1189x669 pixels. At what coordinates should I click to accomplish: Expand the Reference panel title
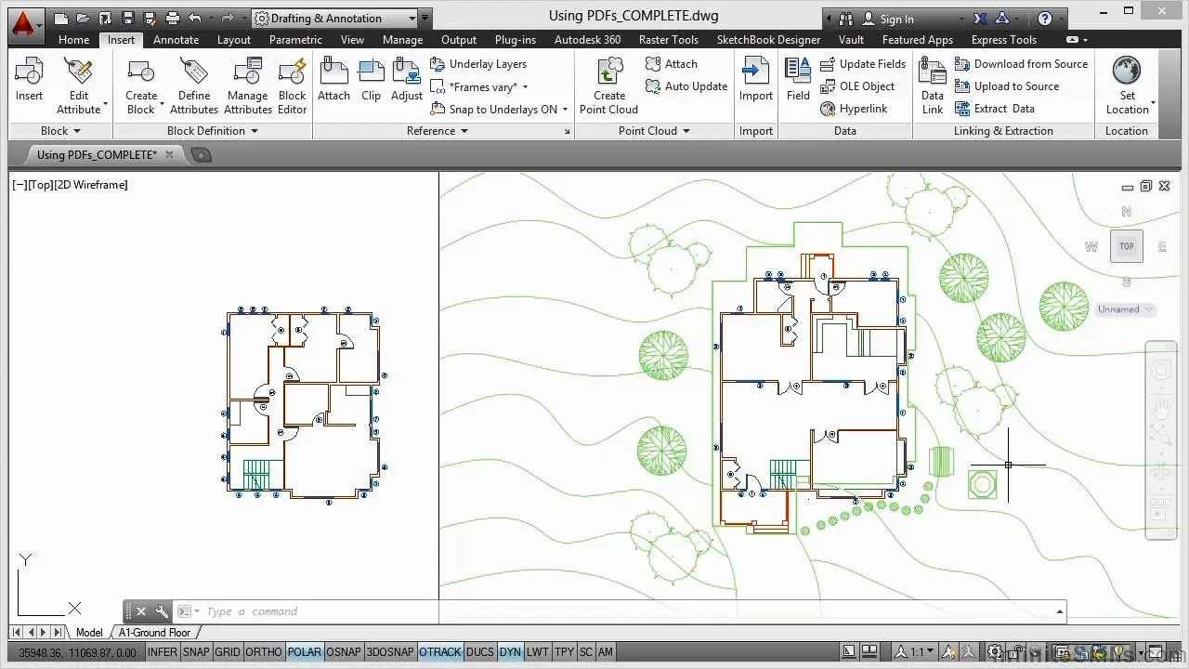437,131
